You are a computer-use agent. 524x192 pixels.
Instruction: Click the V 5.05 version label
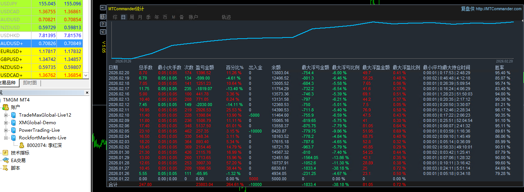click(103, 47)
